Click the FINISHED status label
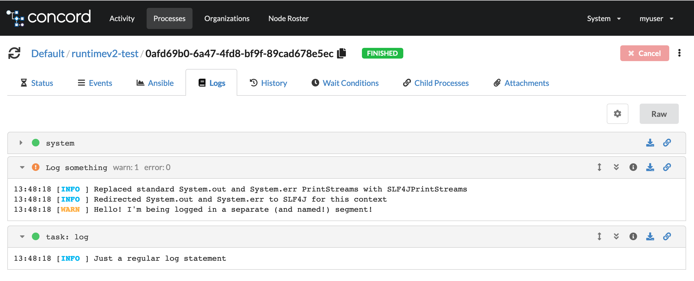 pos(382,53)
